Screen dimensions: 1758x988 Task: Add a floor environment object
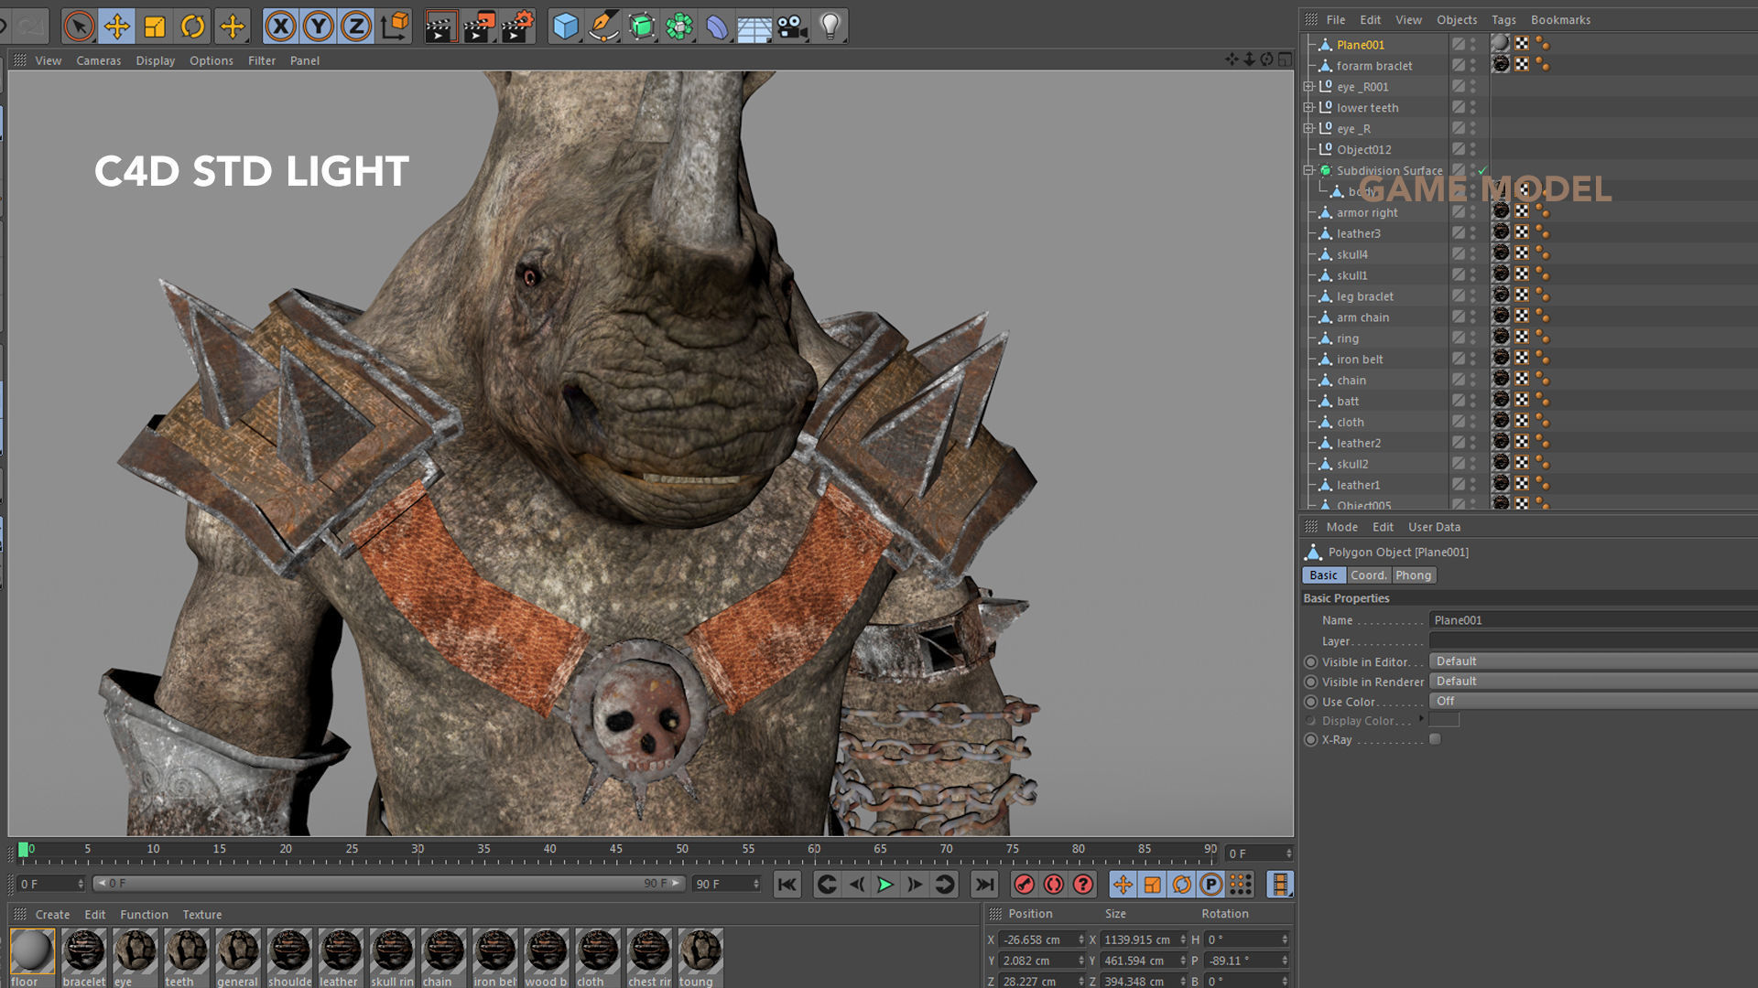click(x=754, y=27)
